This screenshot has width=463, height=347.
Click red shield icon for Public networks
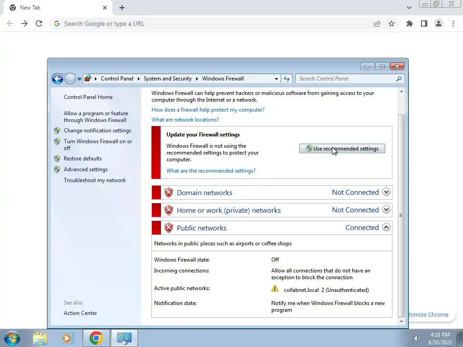pyautogui.click(x=168, y=228)
